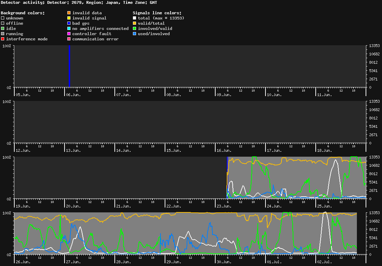The width and height of the screenshot is (382, 266).
Task: Click the 11.Jun. date label
Action: tap(324, 95)
